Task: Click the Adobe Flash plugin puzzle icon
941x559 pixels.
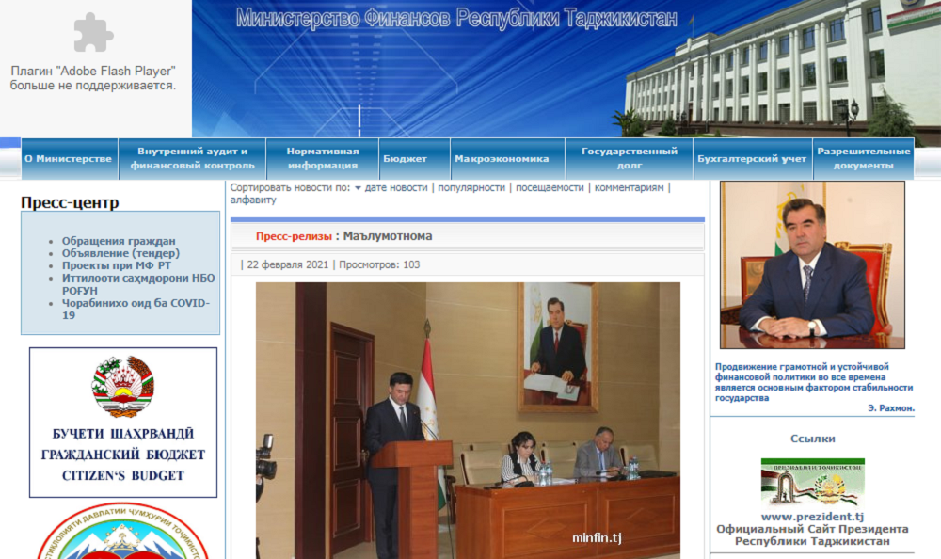Action: 93,32
